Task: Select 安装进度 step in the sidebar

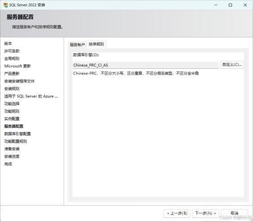Action: click(12, 156)
